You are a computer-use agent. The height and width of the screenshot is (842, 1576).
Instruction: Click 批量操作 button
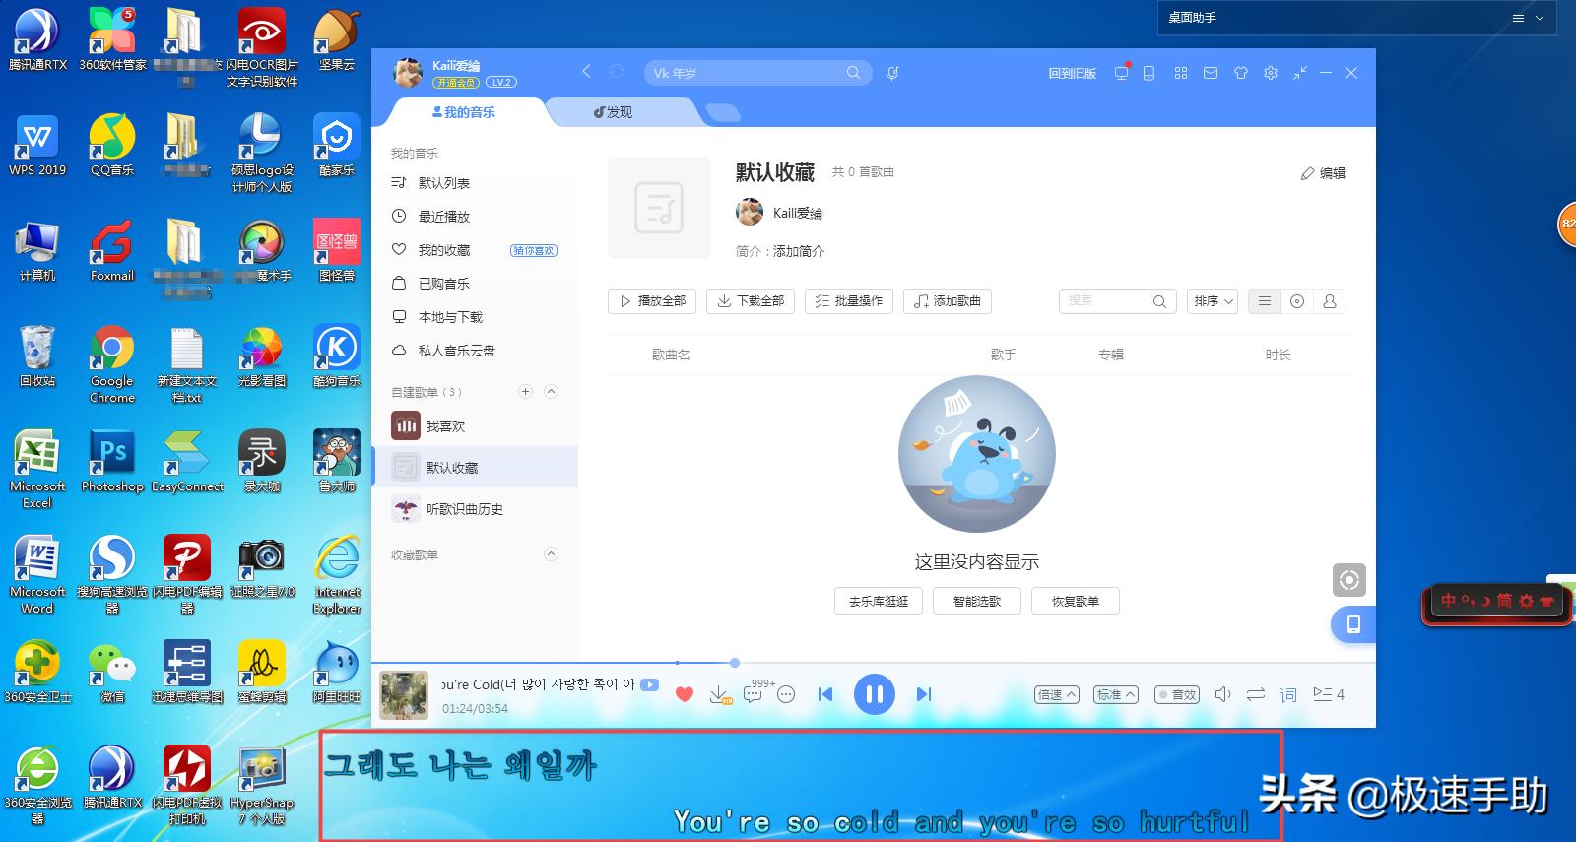[849, 301]
